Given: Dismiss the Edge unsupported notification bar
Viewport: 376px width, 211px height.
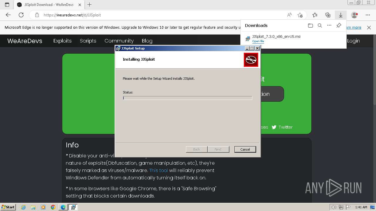Looking at the screenshot, I should pos(369,28).
